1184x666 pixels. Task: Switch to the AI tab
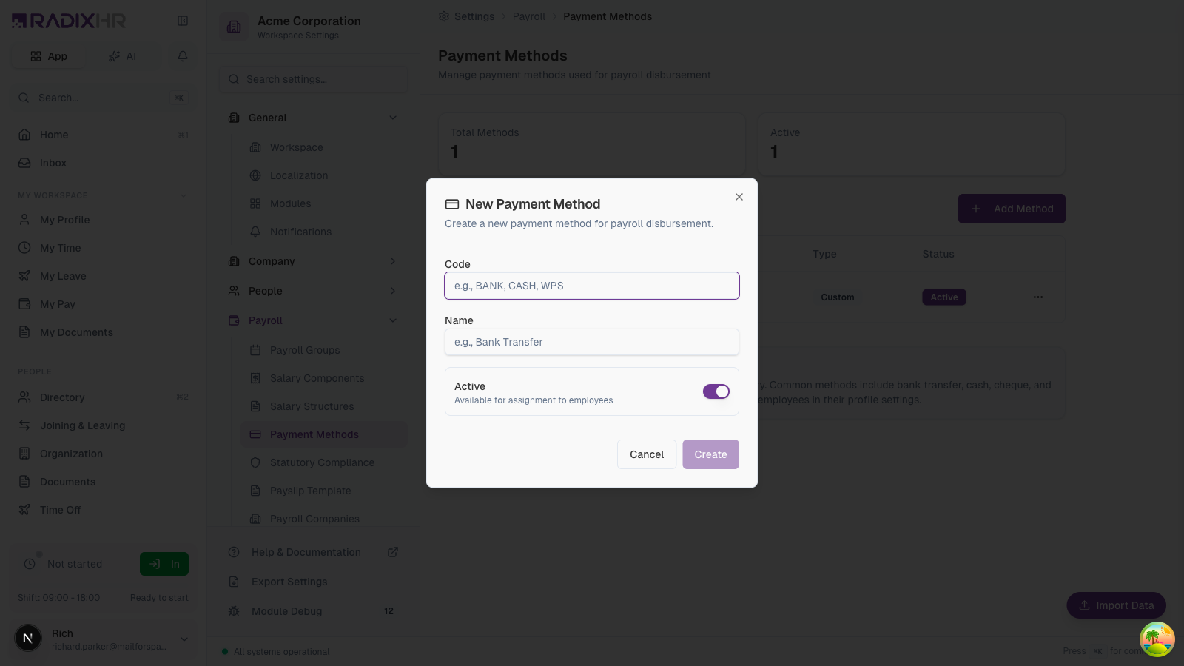123,56
